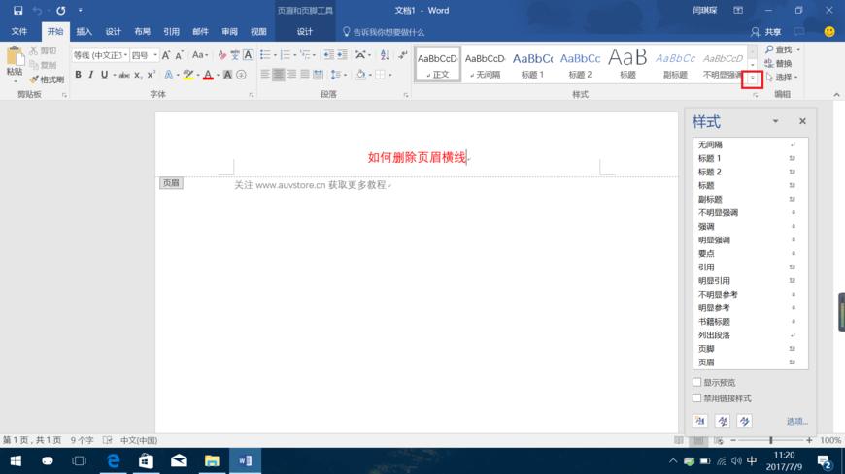Click the 共享 share button
Viewport: 845px width, 474px height.
click(x=766, y=32)
